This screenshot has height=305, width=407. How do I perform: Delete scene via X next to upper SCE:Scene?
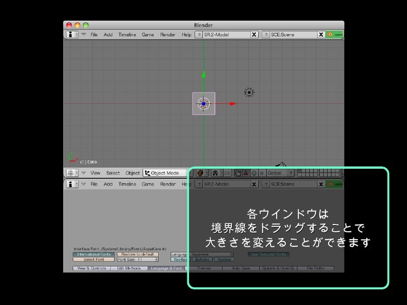click(321, 35)
